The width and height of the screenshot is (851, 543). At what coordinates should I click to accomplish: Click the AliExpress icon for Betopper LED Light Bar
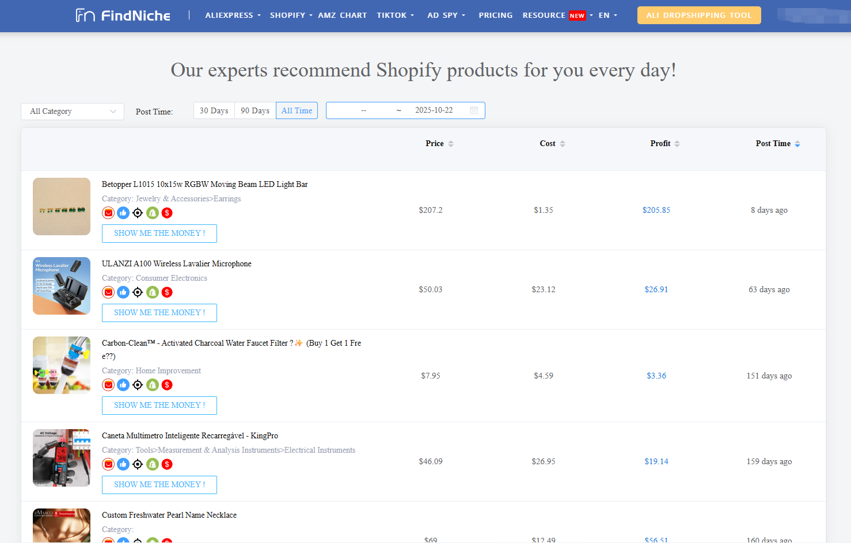click(x=108, y=213)
